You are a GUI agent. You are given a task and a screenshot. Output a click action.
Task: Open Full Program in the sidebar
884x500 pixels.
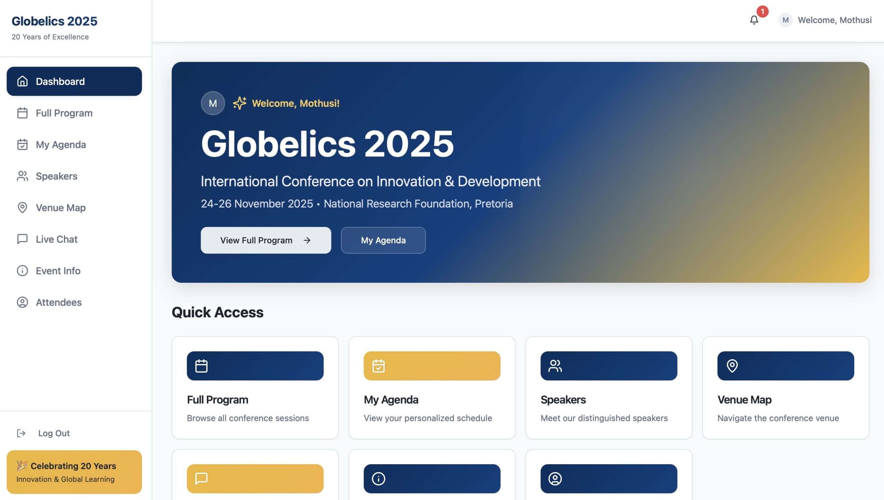click(74, 113)
